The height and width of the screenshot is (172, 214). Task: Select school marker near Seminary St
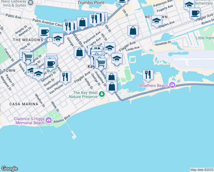pyautogui.click(x=39, y=74)
